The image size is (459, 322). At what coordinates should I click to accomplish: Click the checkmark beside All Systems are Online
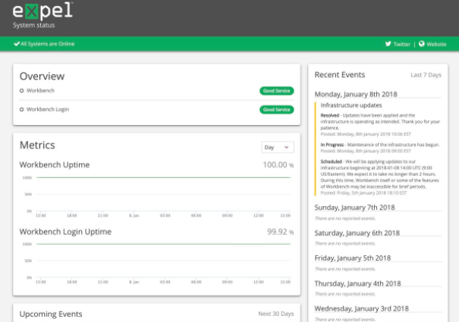coord(17,44)
